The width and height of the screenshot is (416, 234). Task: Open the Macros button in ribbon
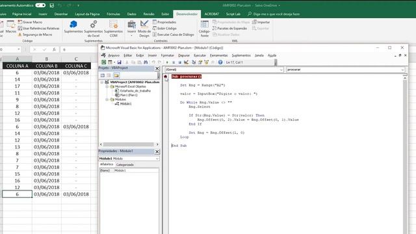11,27
